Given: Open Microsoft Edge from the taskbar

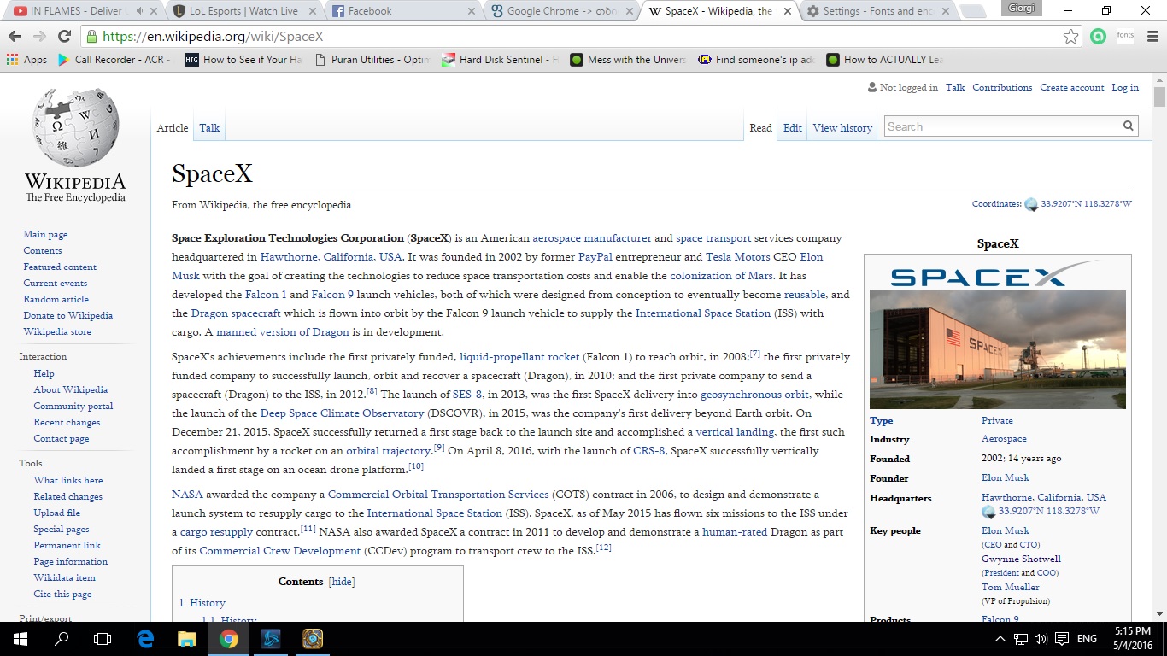Looking at the screenshot, I should pos(145,638).
